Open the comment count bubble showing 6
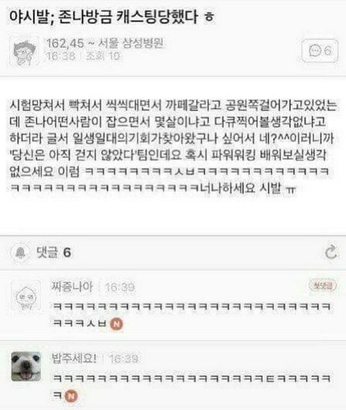The image size is (346, 410). pos(319,51)
